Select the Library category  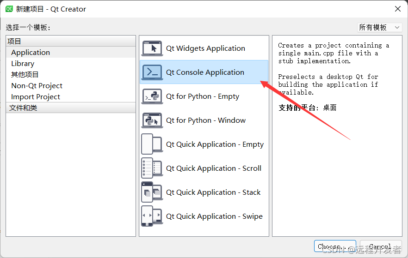pyautogui.click(x=71, y=64)
